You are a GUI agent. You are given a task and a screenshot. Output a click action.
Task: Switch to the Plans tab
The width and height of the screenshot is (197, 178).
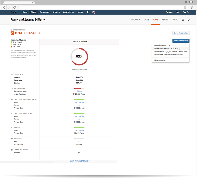[x=156, y=20]
